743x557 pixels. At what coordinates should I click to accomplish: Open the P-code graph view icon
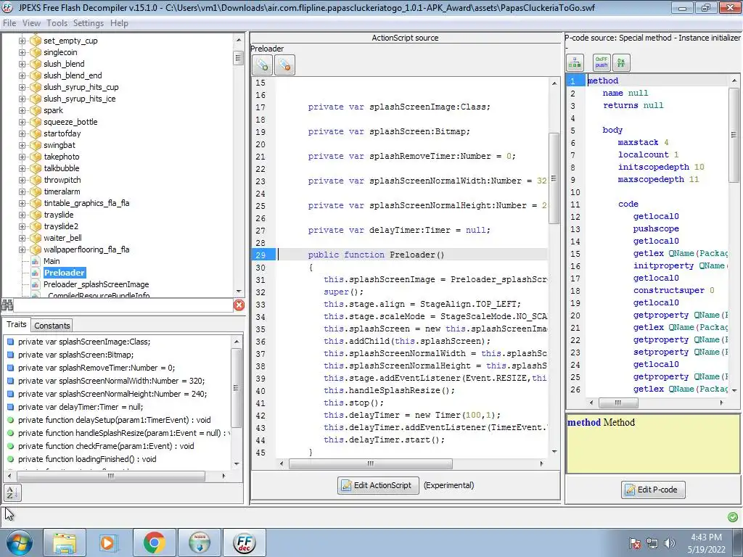click(x=575, y=62)
